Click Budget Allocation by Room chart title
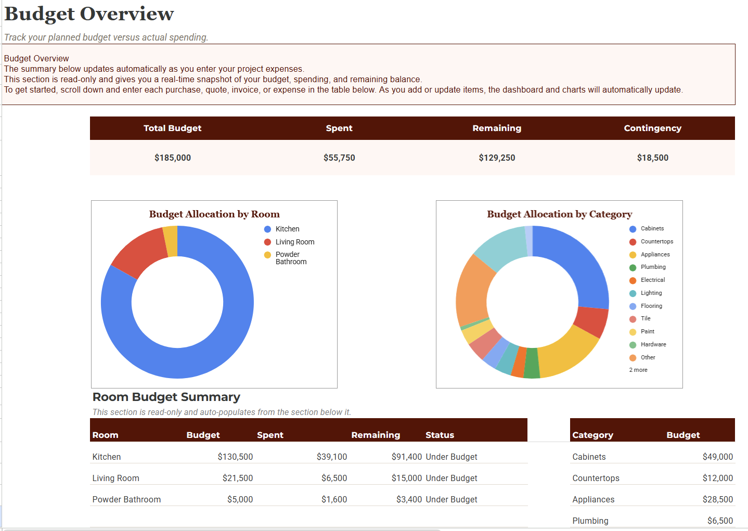The height and width of the screenshot is (531, 748). point(214,214)
